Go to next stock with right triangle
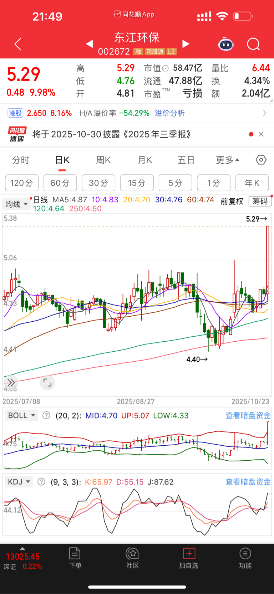Screen dimensions: 274x594 tap(186, 44)
